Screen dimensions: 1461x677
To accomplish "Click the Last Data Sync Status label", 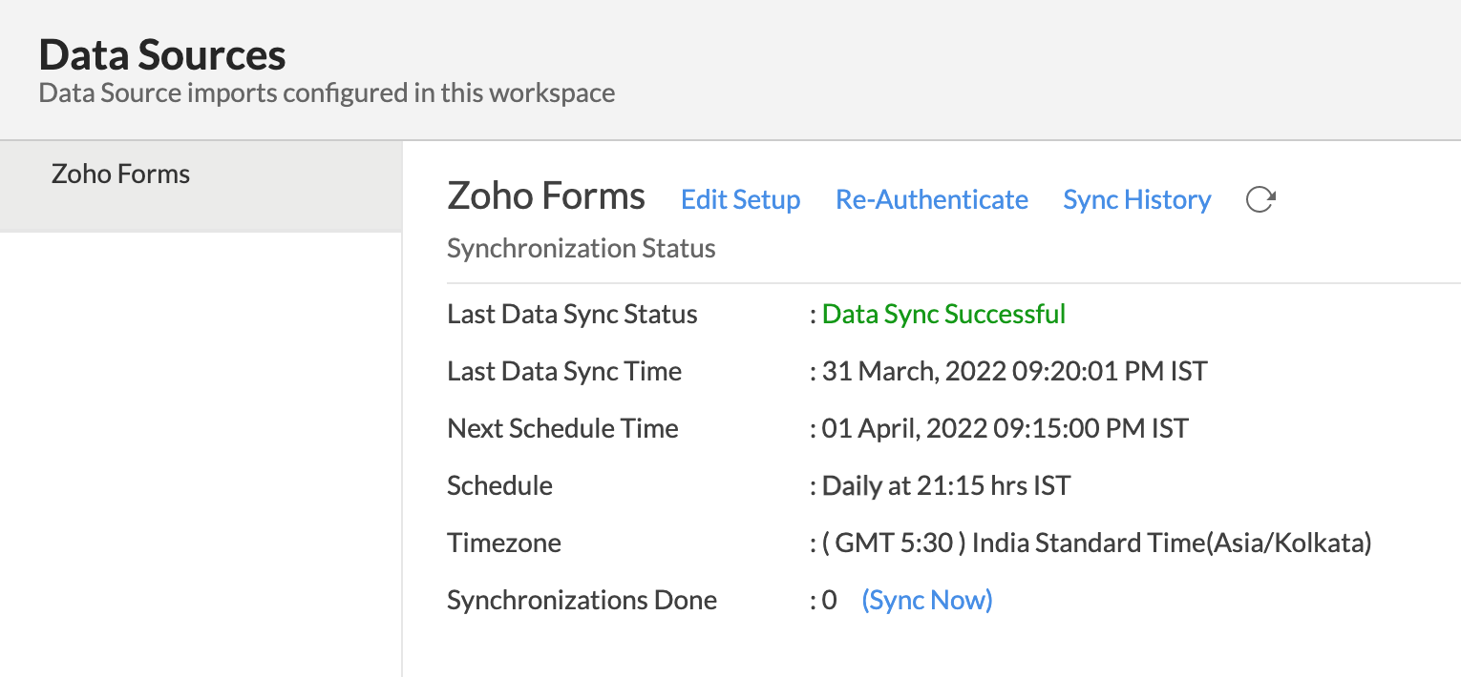I will (x=572, y=315).
